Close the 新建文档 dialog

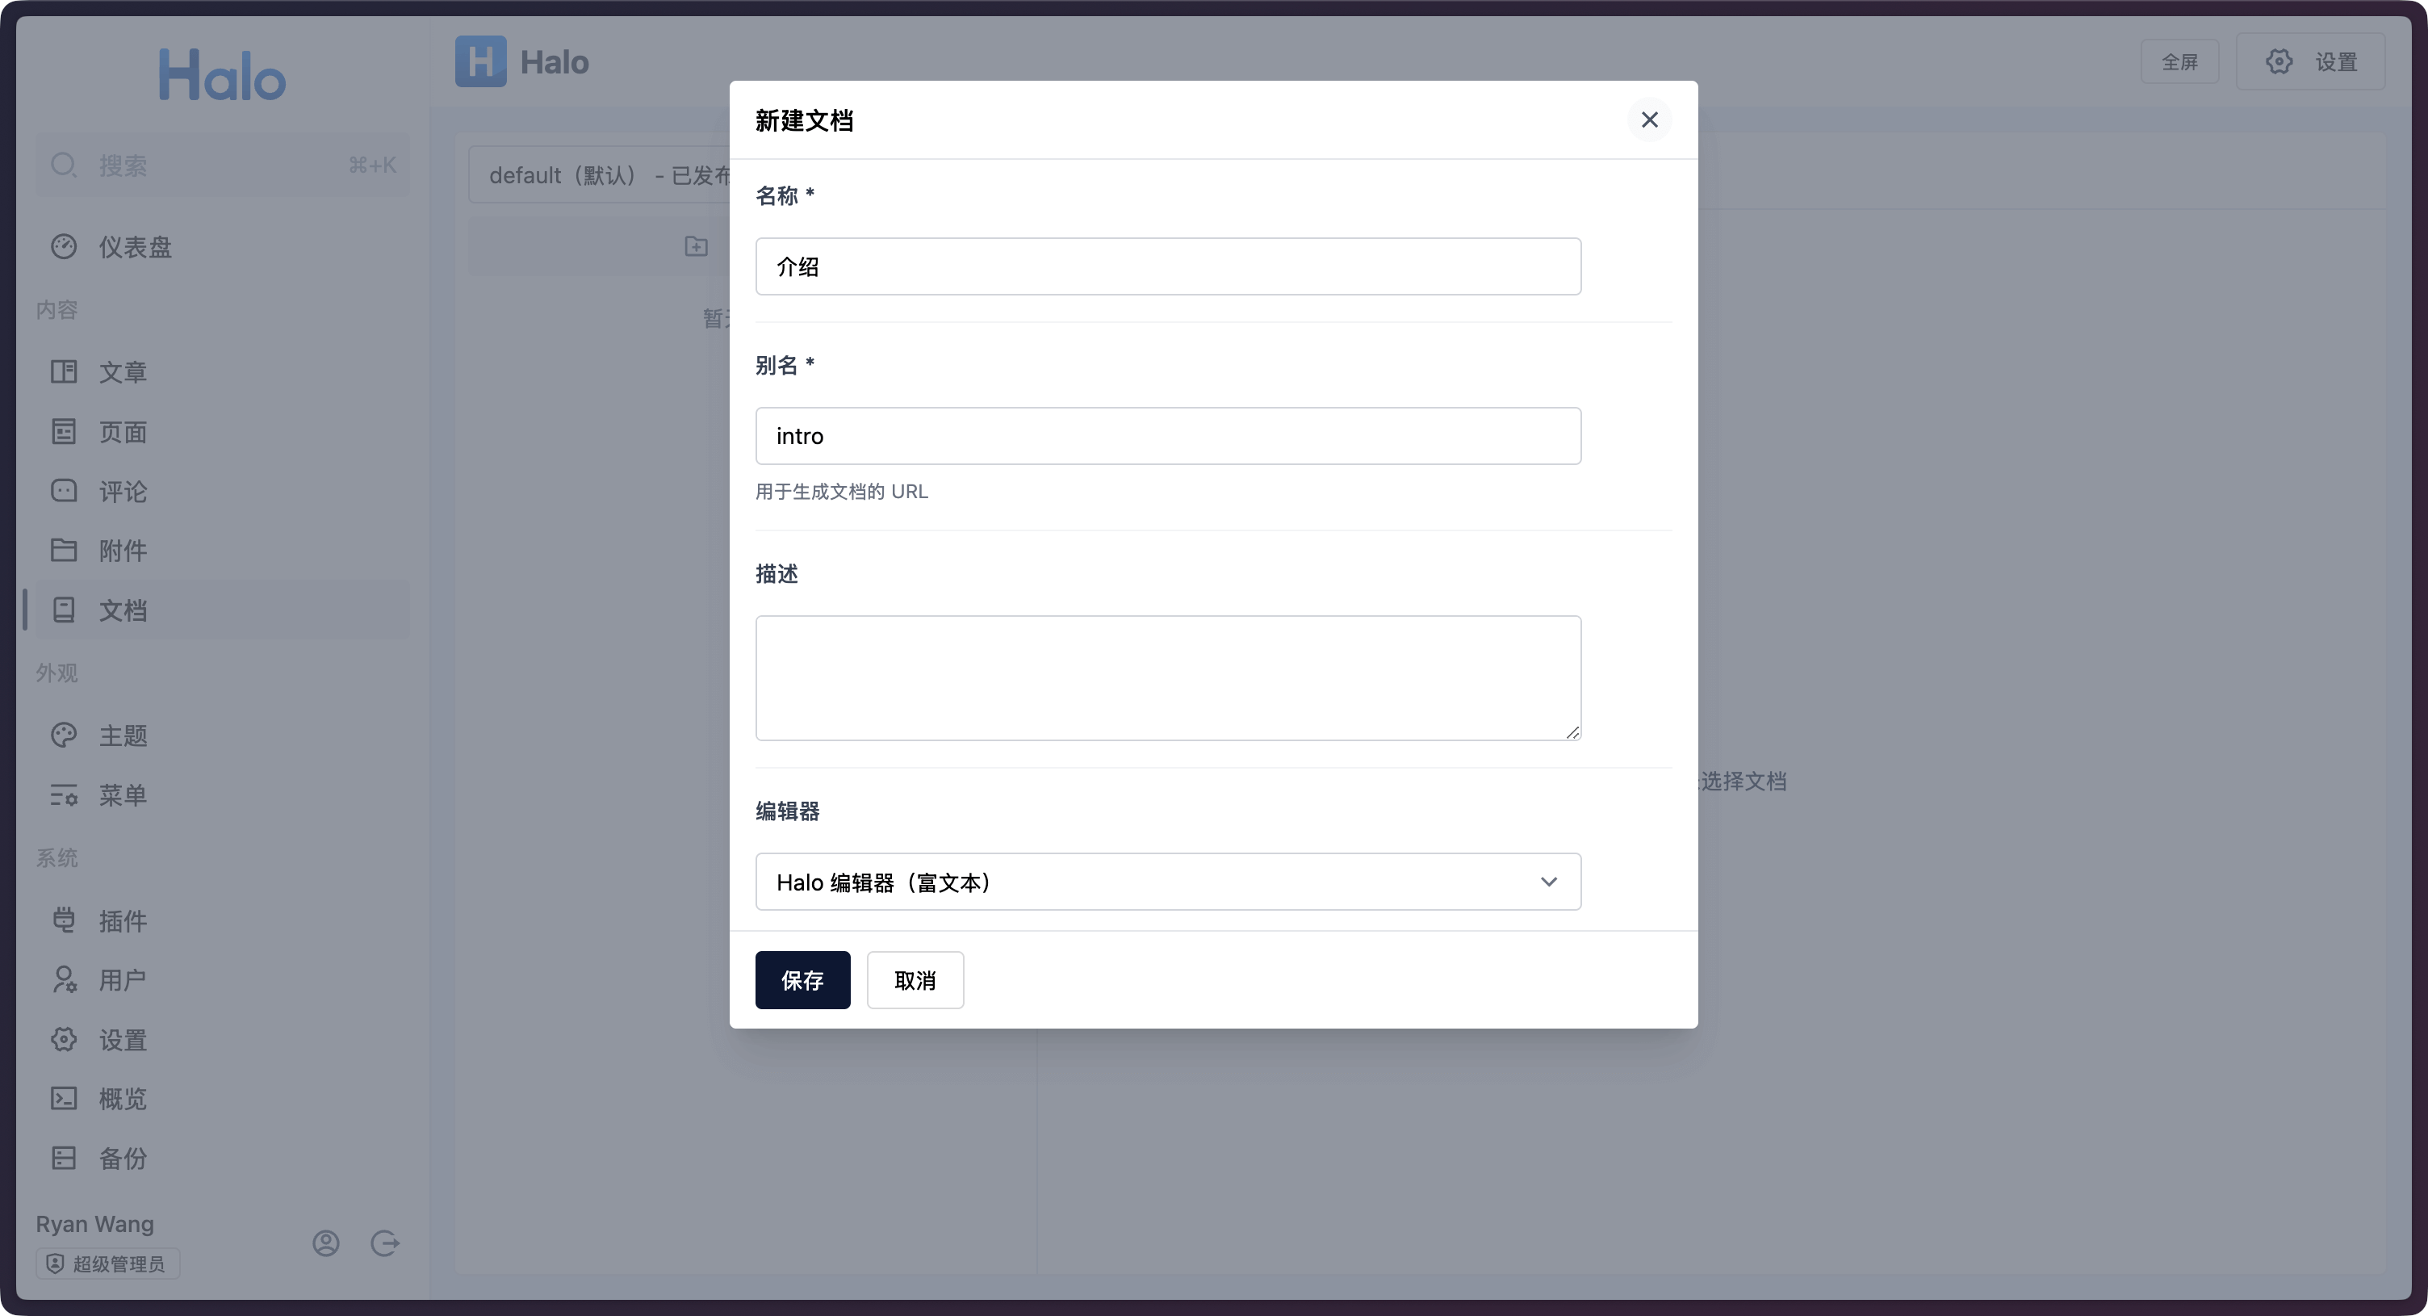click(x=1648, y=119)
